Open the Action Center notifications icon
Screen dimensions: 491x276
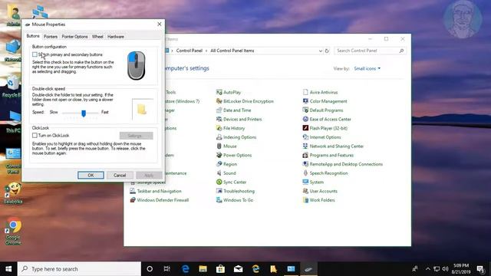point(481,269)
